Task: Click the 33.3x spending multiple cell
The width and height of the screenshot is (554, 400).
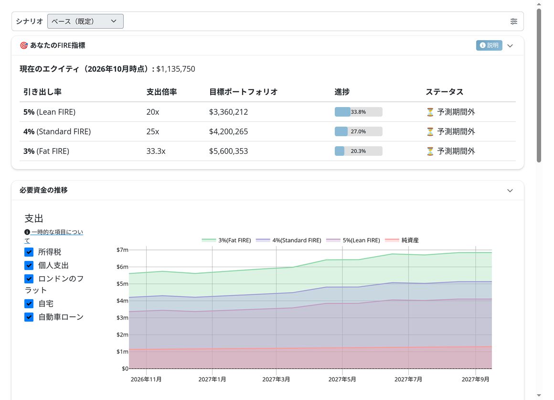Action: [x=156, y=151]
